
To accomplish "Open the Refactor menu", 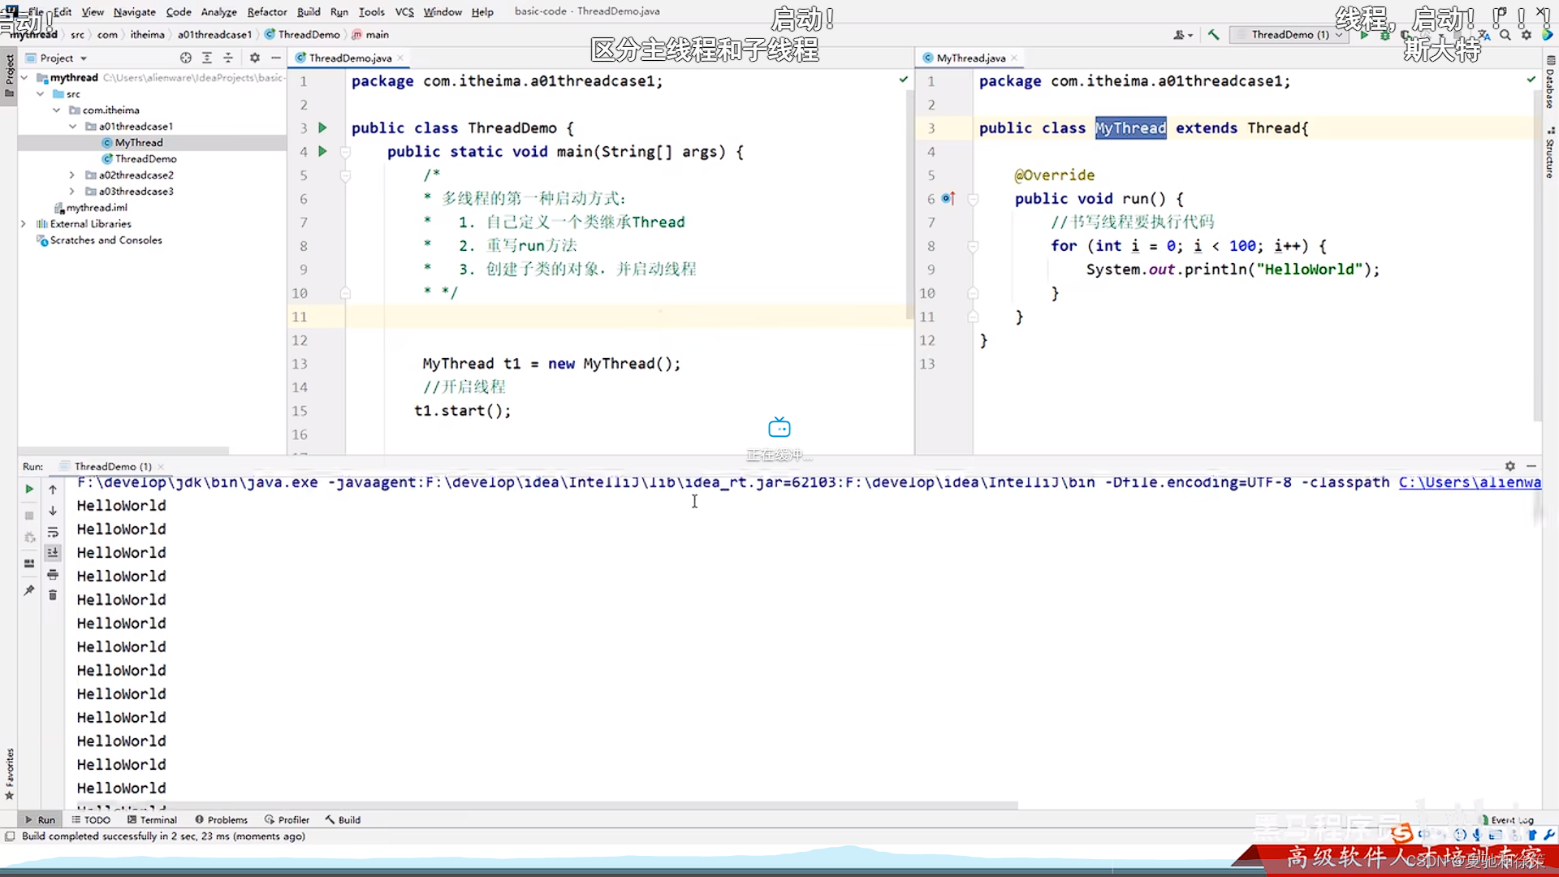I will tap(266, 11).
